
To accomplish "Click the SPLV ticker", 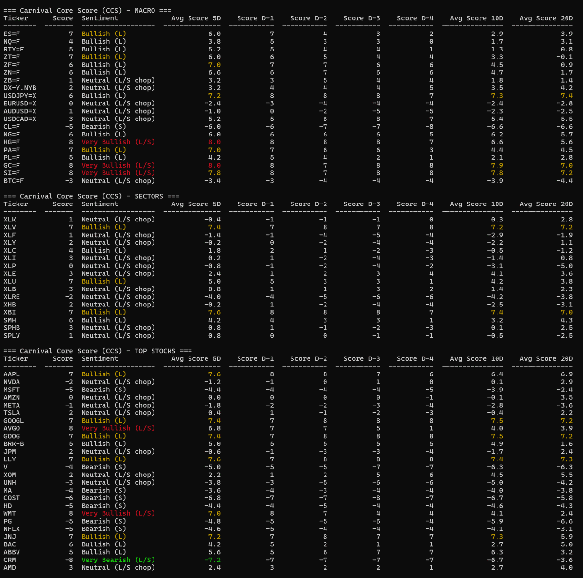I will (x=12, y=336).
